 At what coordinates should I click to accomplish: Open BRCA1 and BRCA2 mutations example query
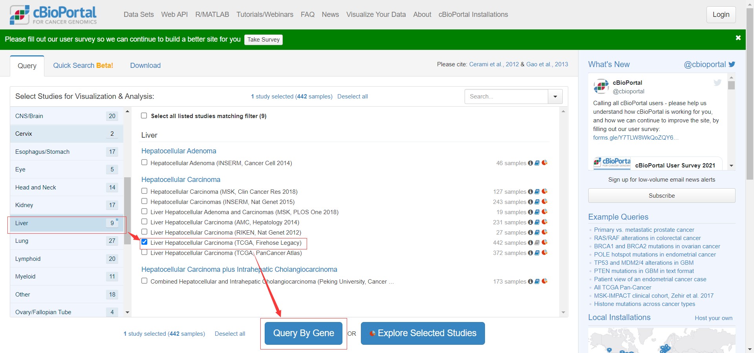coord(657,246)
